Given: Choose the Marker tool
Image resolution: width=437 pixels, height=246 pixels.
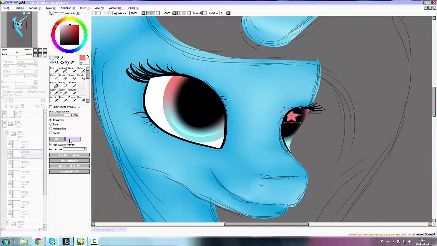Looking at the screenshot, I should 54,78.
